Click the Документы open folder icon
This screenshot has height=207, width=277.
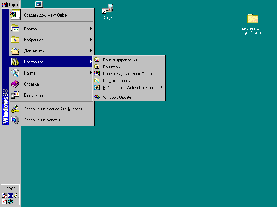[15, 51]
